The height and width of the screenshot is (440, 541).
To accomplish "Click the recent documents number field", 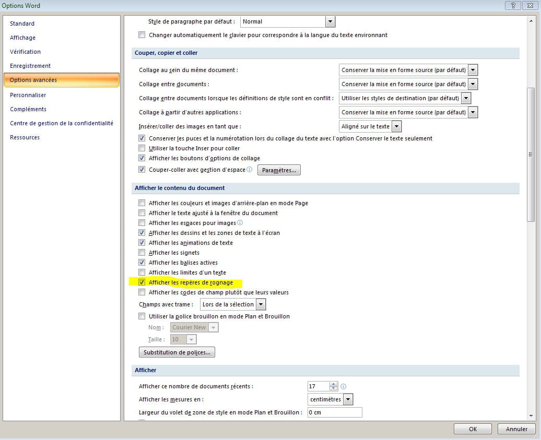I will point(319,386).
